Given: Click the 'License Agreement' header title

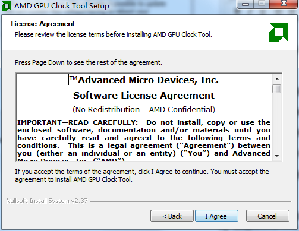Looking at the screenshot, I should (x=43, y=24).
